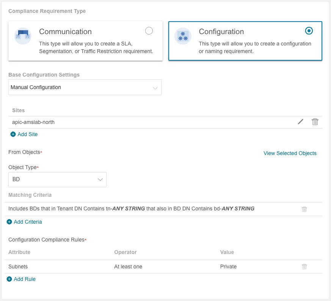Click the Communication type network icon
This screenshot has height=301, width=331.
[x=22, y=36]
